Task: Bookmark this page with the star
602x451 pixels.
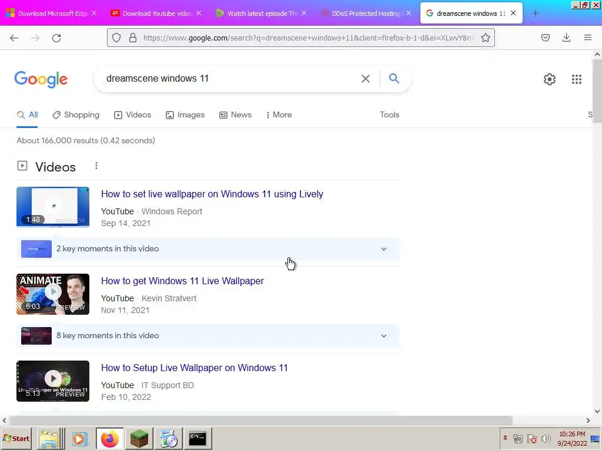Action: 485,38
